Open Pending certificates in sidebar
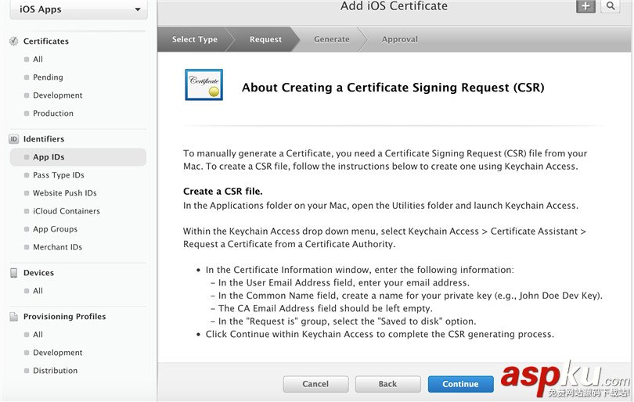This screenshot has height=402, width=634. pyautogui.click(x=48, y=77)
